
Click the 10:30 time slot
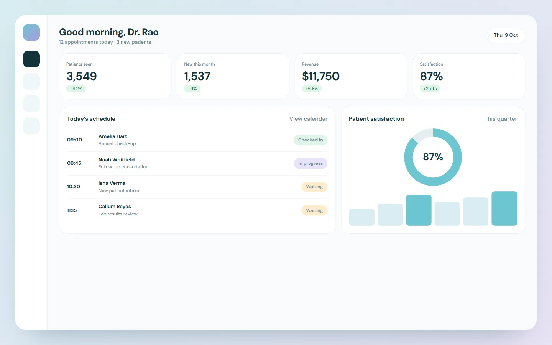click(x=74, y=187)
